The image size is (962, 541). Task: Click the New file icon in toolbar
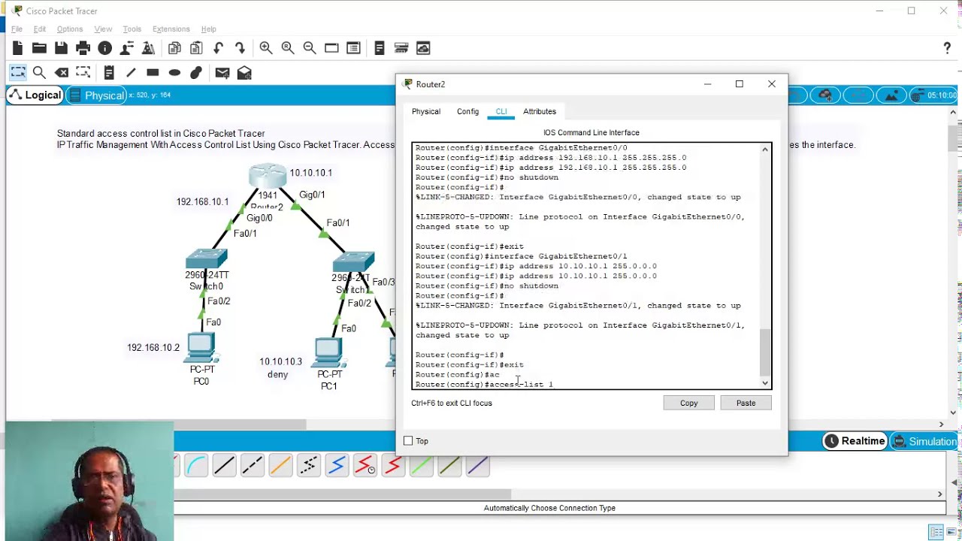pyautogui.click(x=17, y=48)
